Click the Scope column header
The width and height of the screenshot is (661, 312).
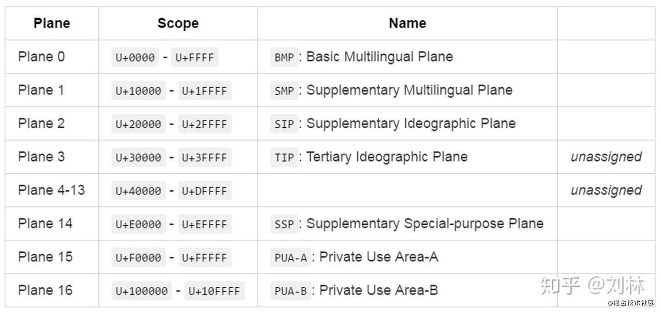point(178,23)
